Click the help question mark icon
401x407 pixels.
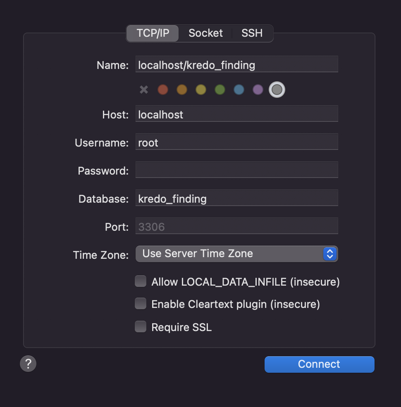pos(28,364)
